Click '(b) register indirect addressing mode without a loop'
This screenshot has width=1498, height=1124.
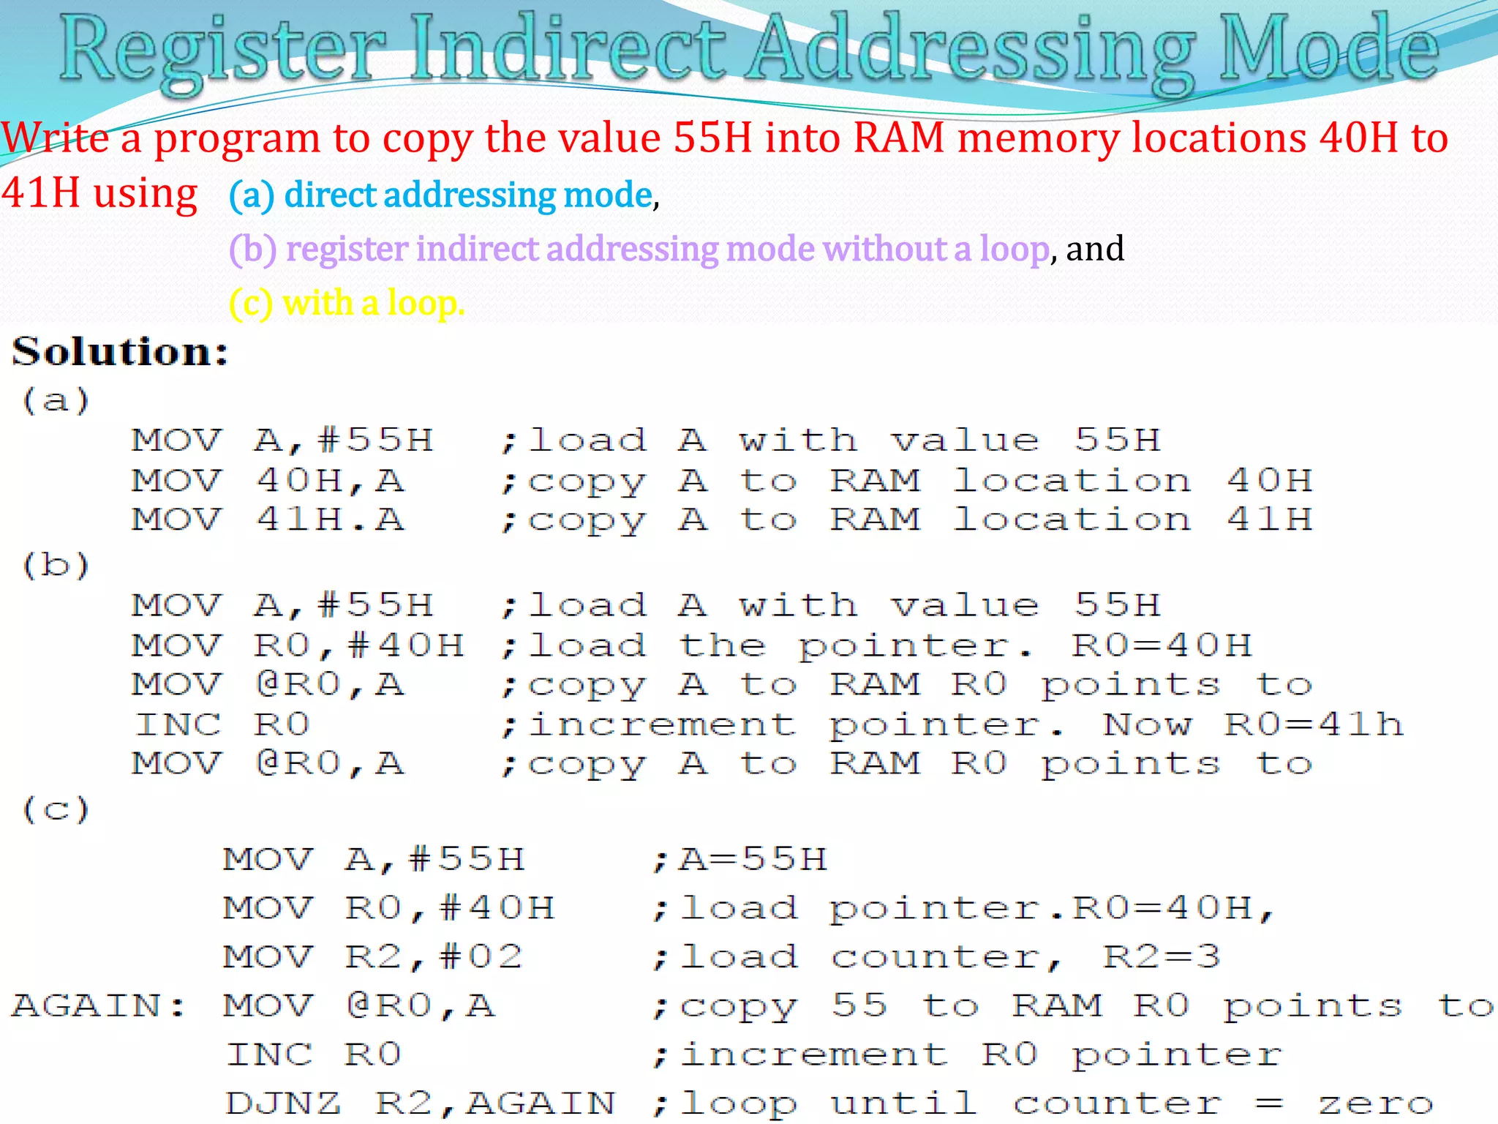tap(639, 250)
